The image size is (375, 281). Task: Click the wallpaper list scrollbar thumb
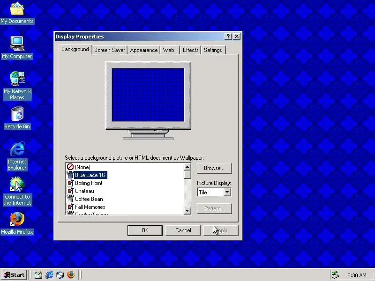point(187,175)
